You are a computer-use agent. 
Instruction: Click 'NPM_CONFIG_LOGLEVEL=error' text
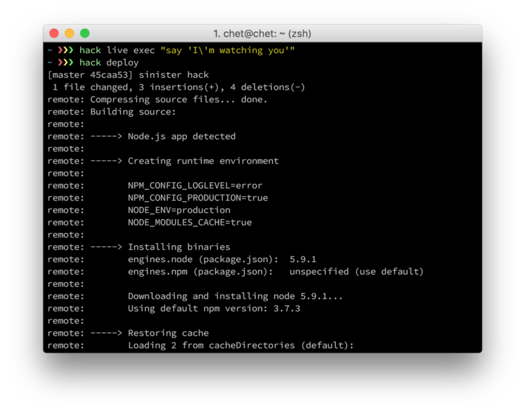tap(195, 185)
